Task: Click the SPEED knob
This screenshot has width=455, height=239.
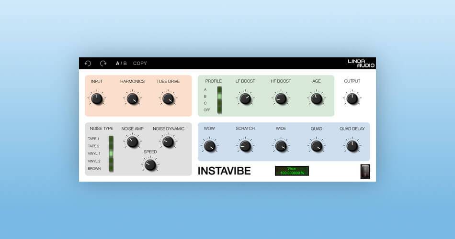Action: pos(150,165)
